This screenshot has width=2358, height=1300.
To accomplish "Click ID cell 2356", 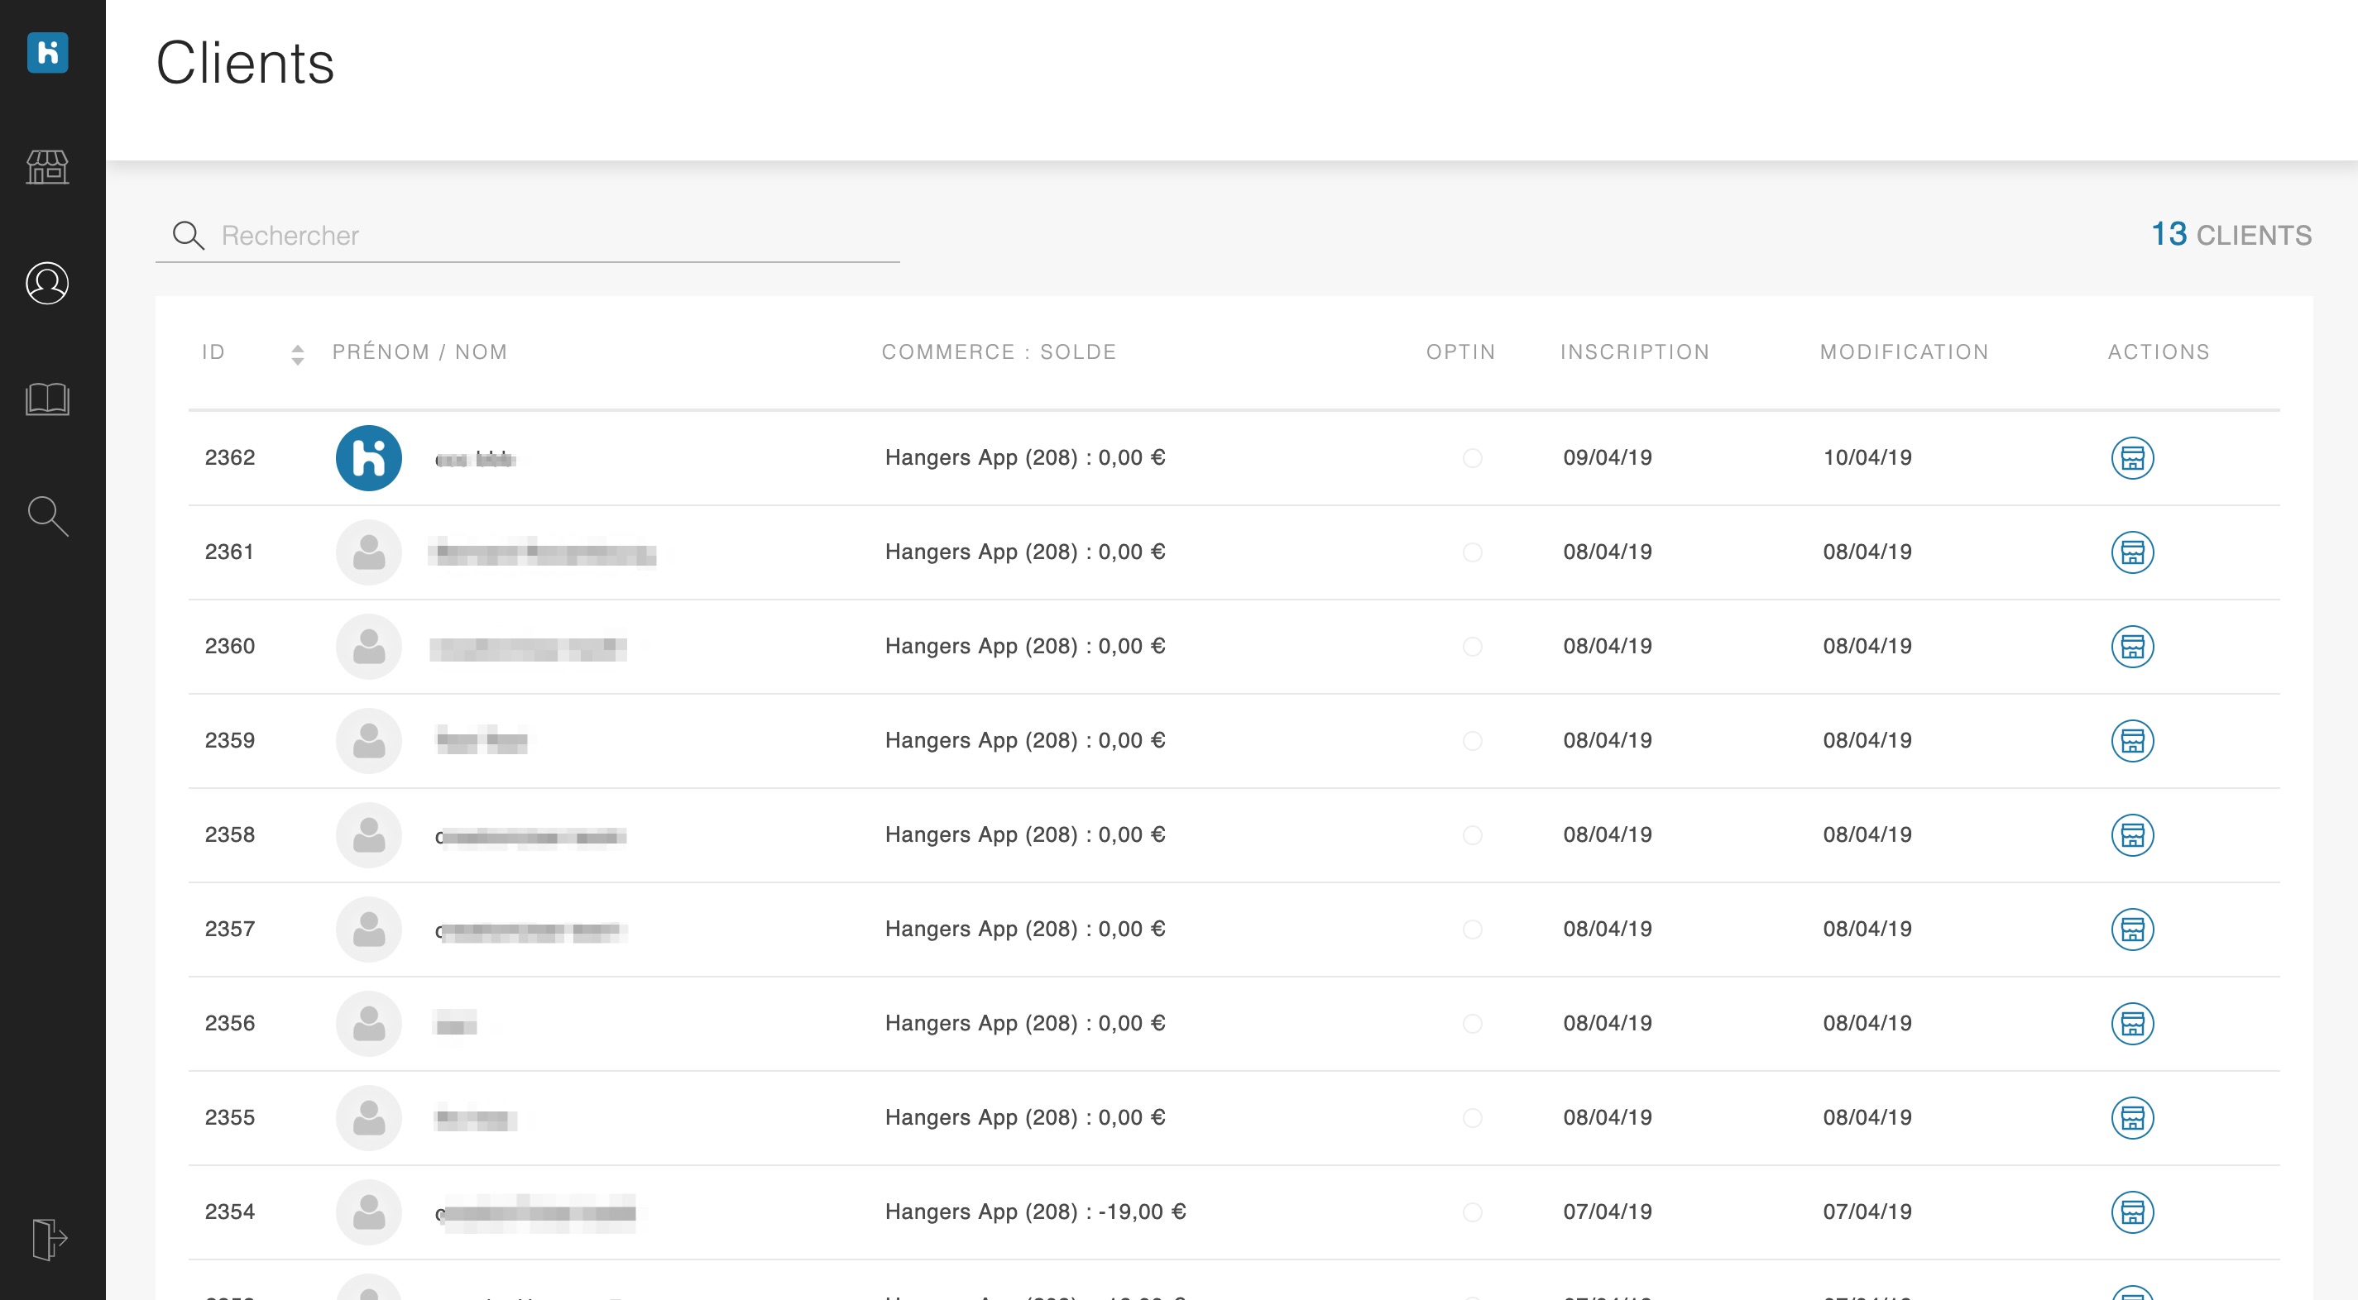I will (x=230, y=1023).
